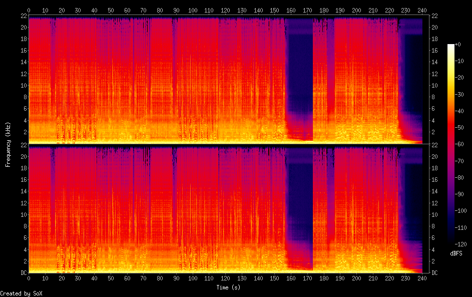Screen dimensions: 472x297
Task: Click the "dBFS" label below the color scale
Action: (x=456, y=253)
